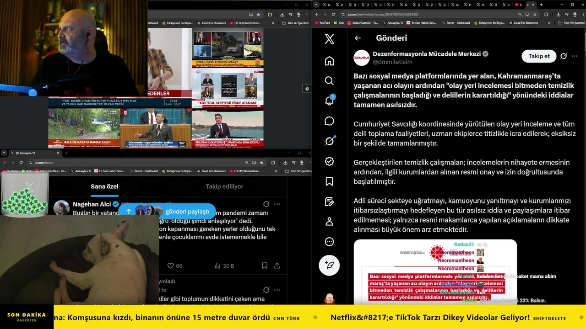
Task: Open articles icon in X sidebar
Action: coord(329,202)
